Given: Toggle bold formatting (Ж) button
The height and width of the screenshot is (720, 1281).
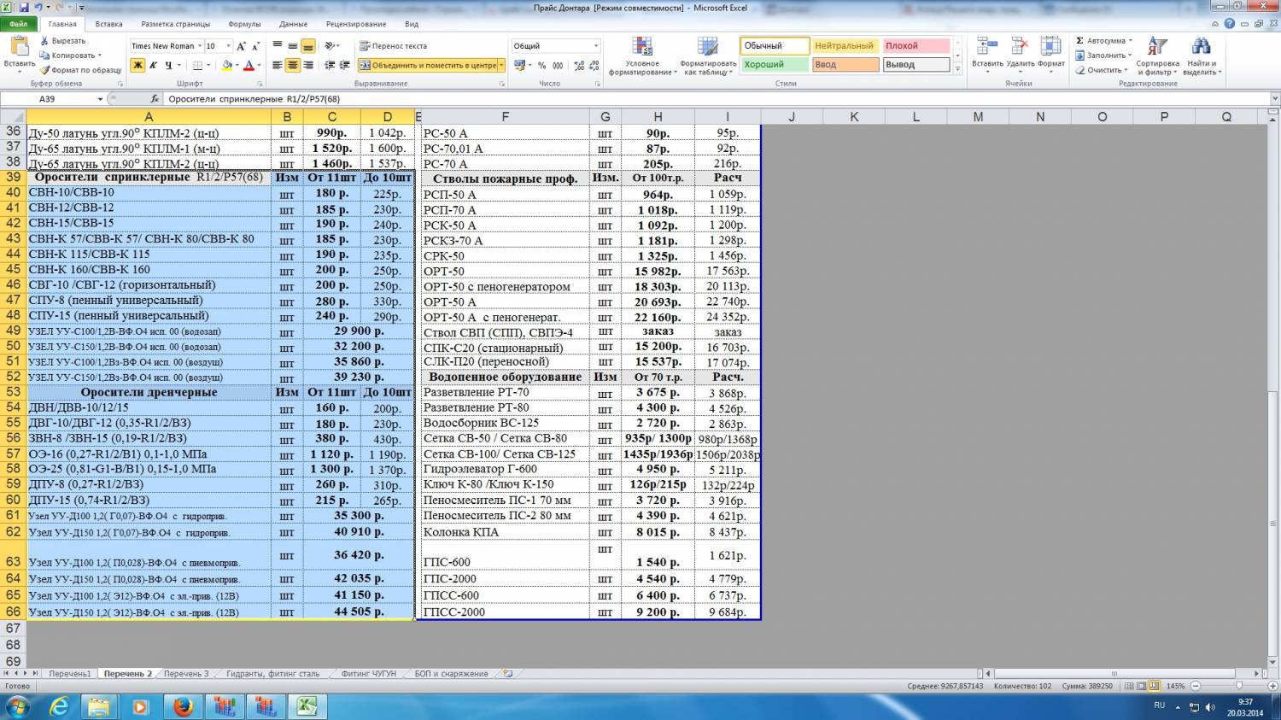Looking at the screenshot, I should click(x=137, y=66).
